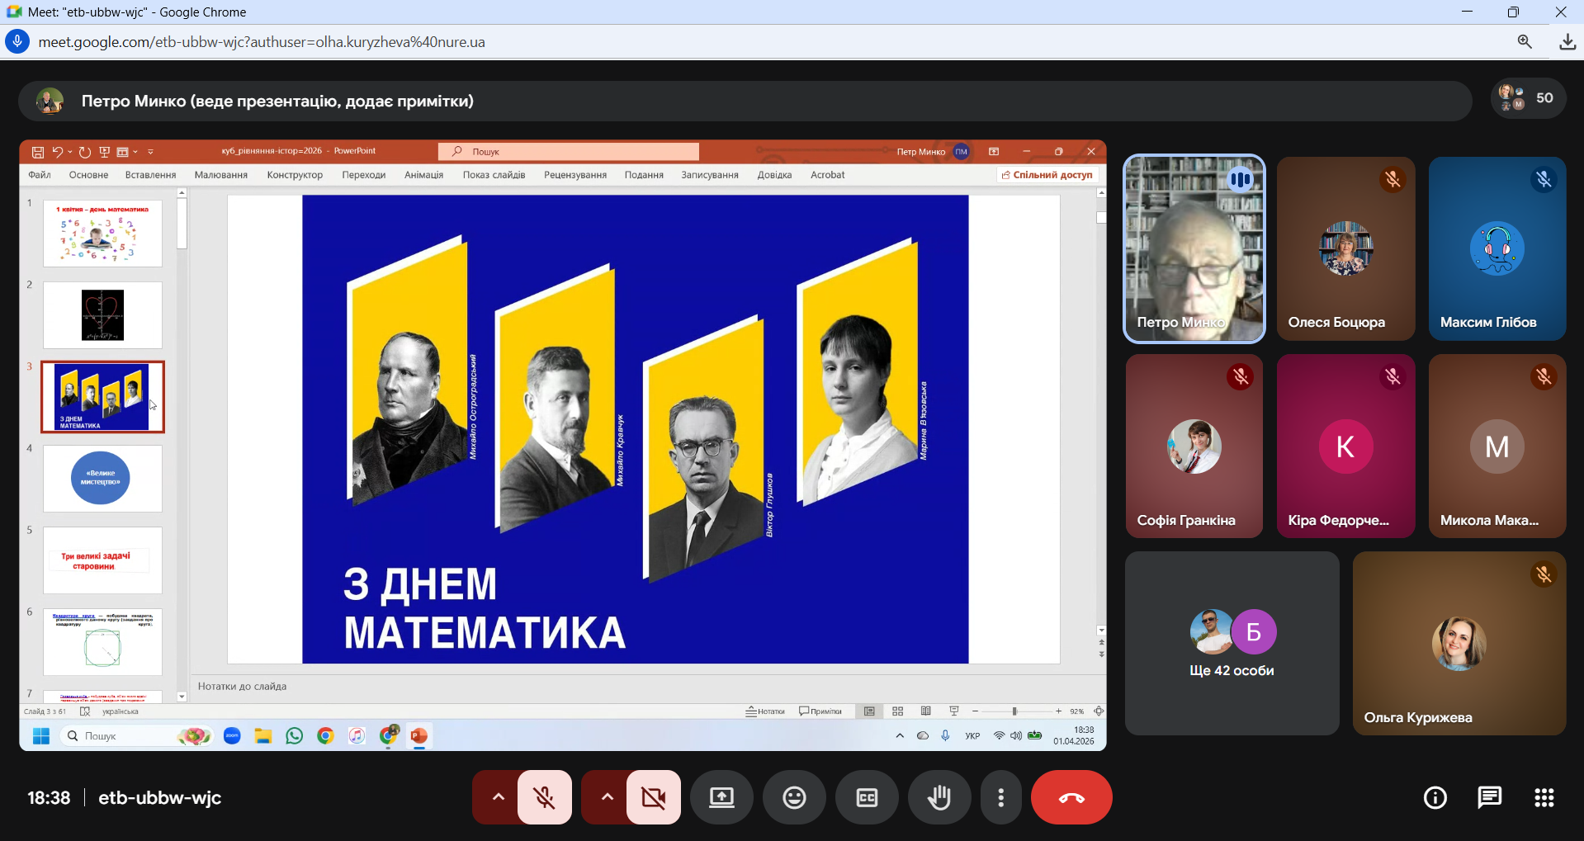Screen dimensions: 1584x841
Task: Click the present screen icon
Action: (x=721, y=797)
